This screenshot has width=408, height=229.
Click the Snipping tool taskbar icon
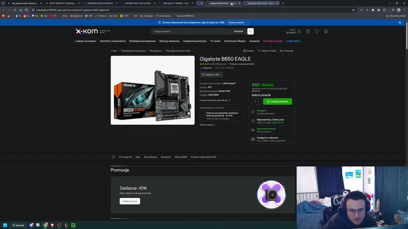38,225
